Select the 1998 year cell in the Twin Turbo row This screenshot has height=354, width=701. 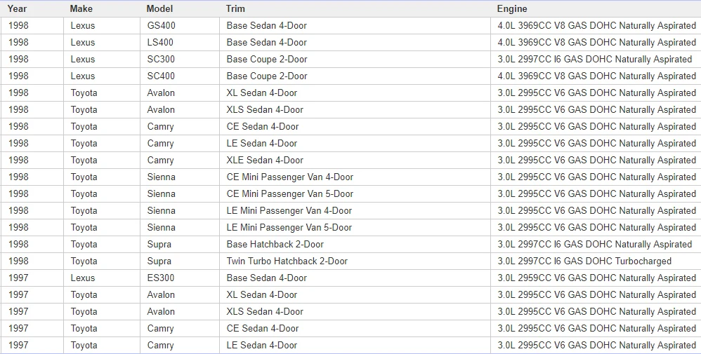click(x=32, y=261)
